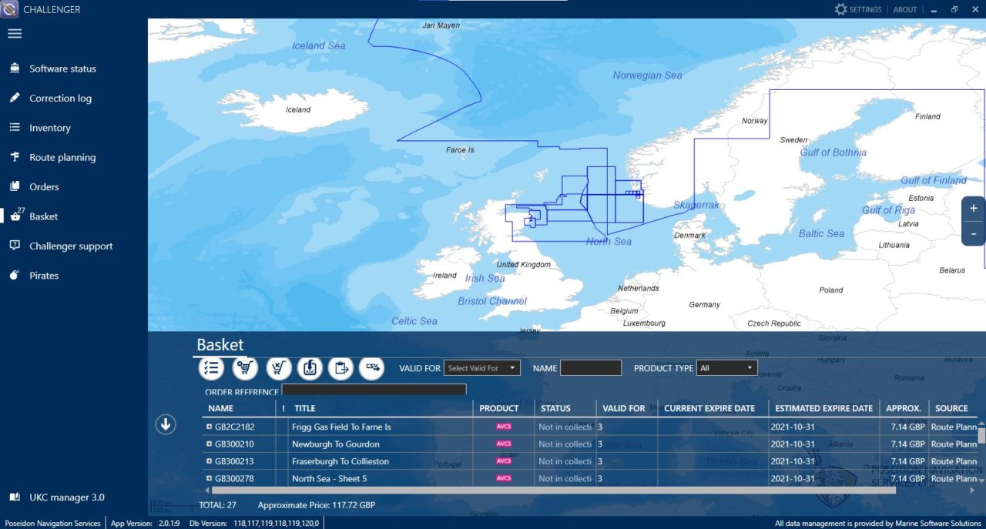This screenshot has width=986, height=529.
Task: Click the CSV export icon
Action: point(371,367)
